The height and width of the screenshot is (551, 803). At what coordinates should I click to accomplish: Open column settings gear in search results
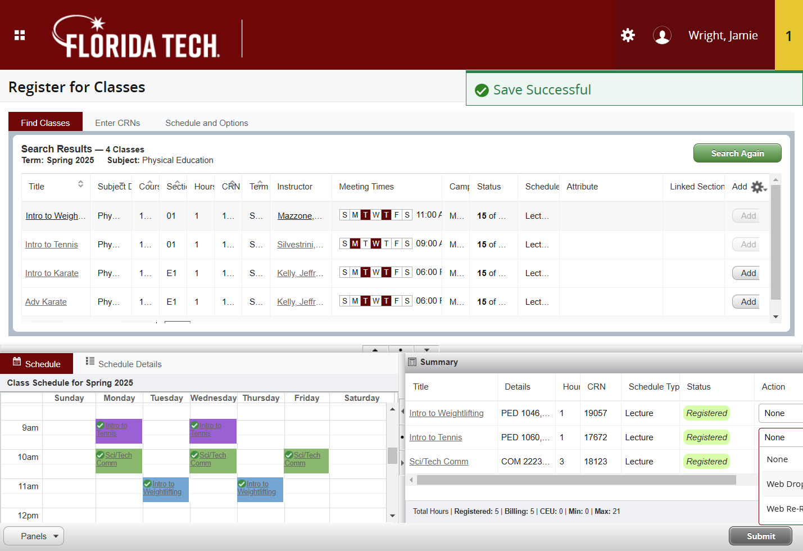click(x=759, y=187)
